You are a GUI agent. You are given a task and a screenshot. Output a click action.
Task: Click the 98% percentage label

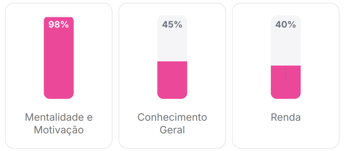click(58, 24)
